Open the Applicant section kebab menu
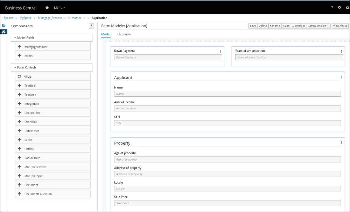 coord(341,77)
